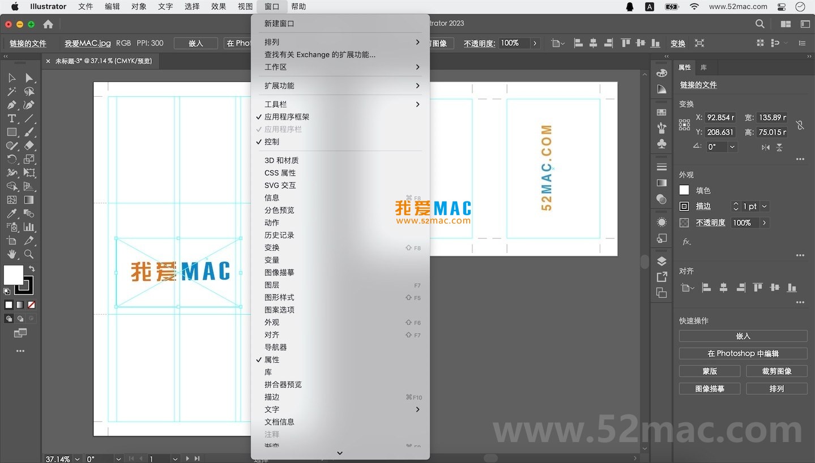Open stroke weight 1 pt dropdown
The image size is (815, 463).
pos(765,207)
